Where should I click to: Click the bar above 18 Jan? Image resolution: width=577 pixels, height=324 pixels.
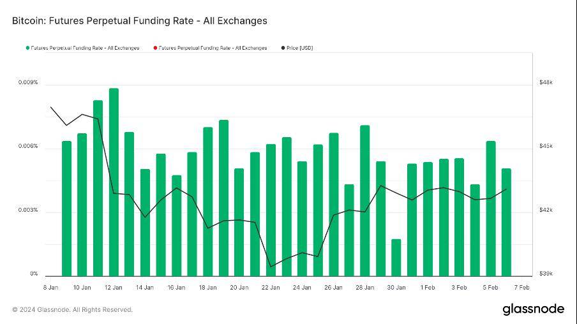coord(208,202)
